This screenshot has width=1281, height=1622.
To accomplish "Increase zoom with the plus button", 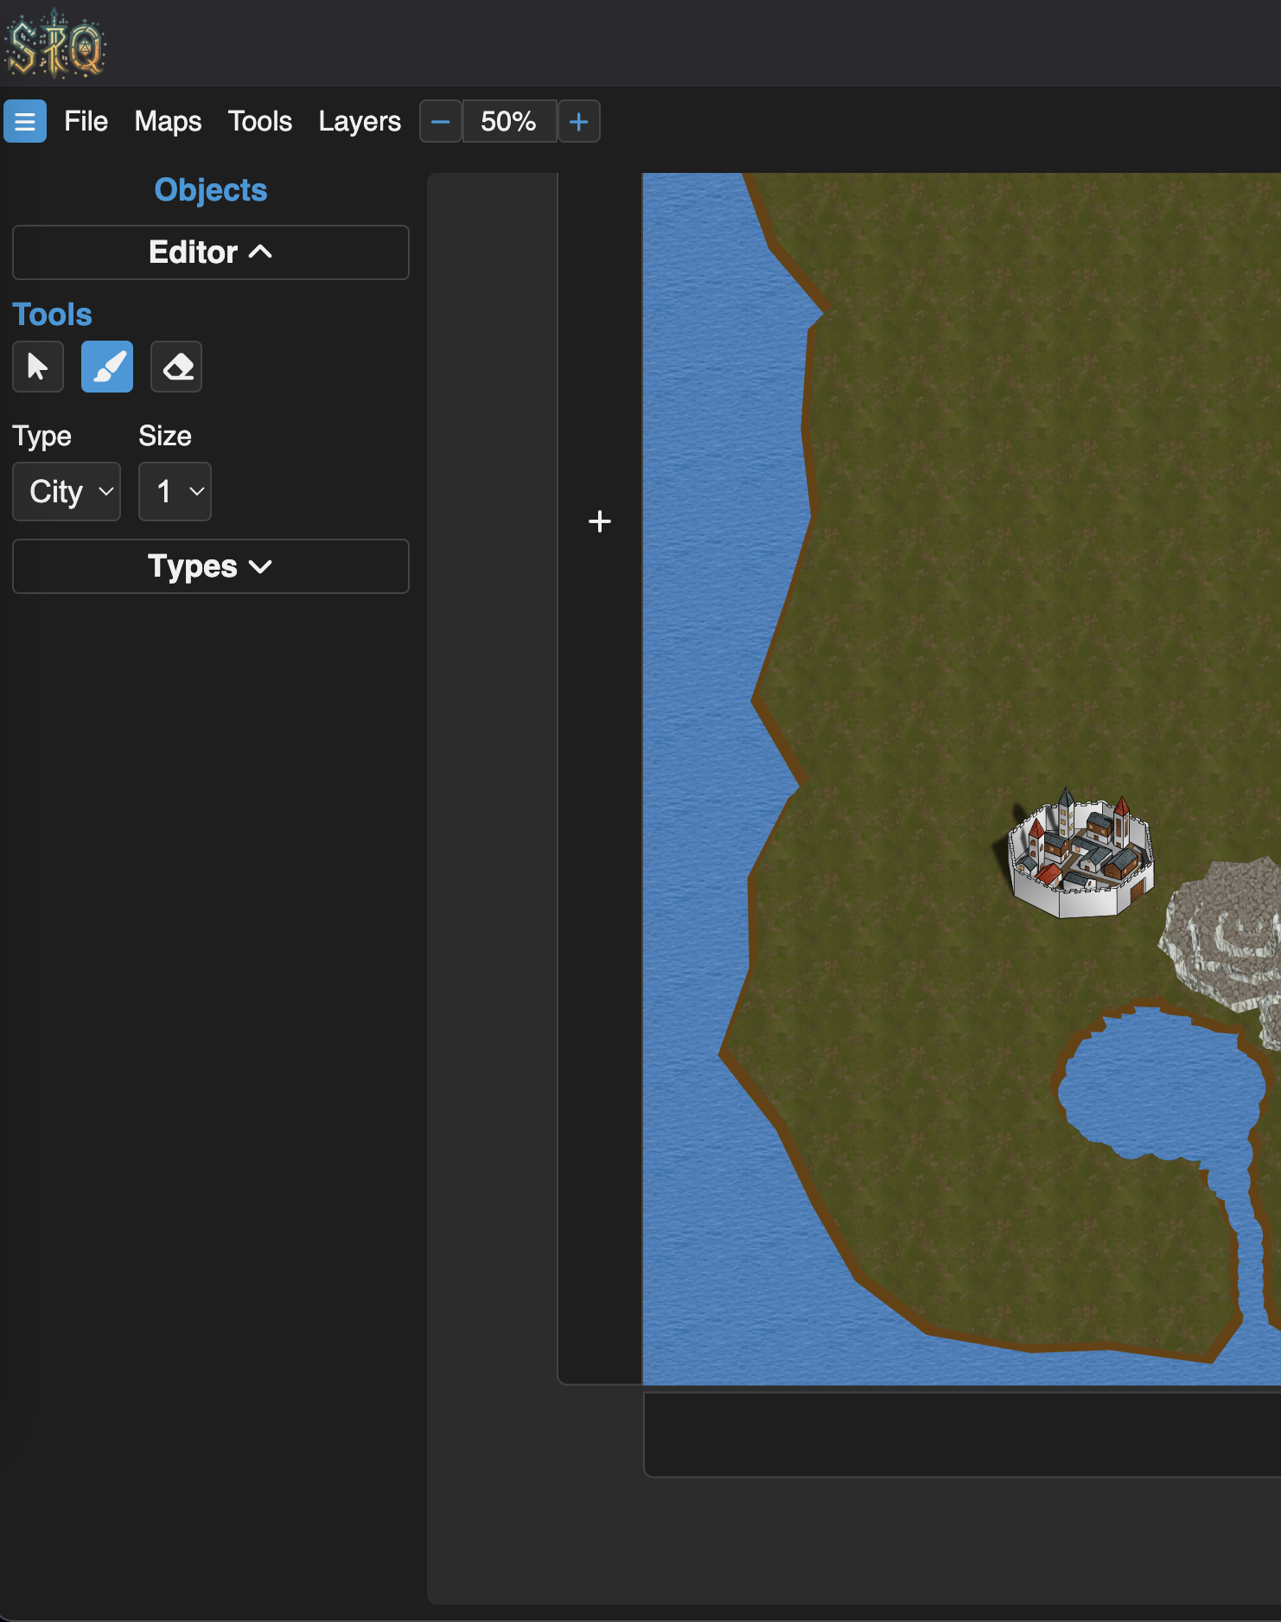I will [x=579, y=121].
